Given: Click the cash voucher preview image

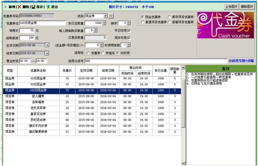Looking at the screenshot, I should (x=226, y=25).
